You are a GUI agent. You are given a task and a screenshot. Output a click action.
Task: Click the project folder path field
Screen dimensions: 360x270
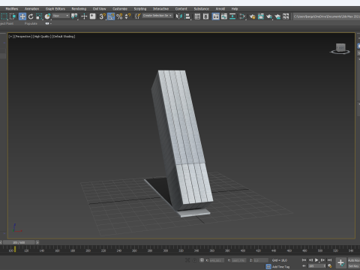[326, 16]
